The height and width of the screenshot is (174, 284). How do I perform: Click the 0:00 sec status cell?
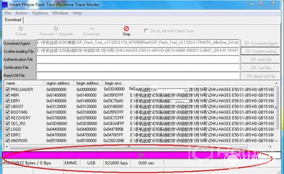click(146, 163)
